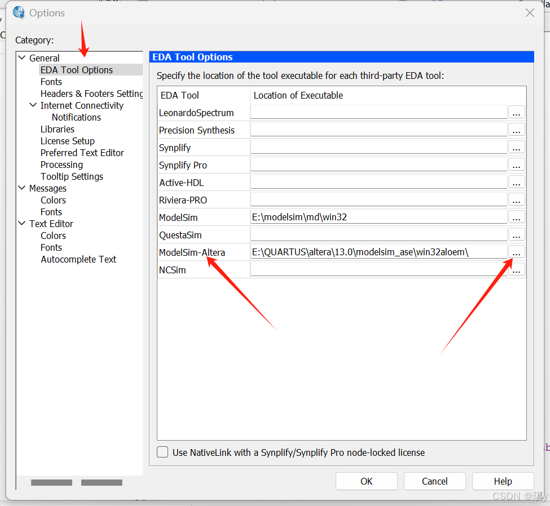Open Tooltip Settings page

(x=72, y=176)
